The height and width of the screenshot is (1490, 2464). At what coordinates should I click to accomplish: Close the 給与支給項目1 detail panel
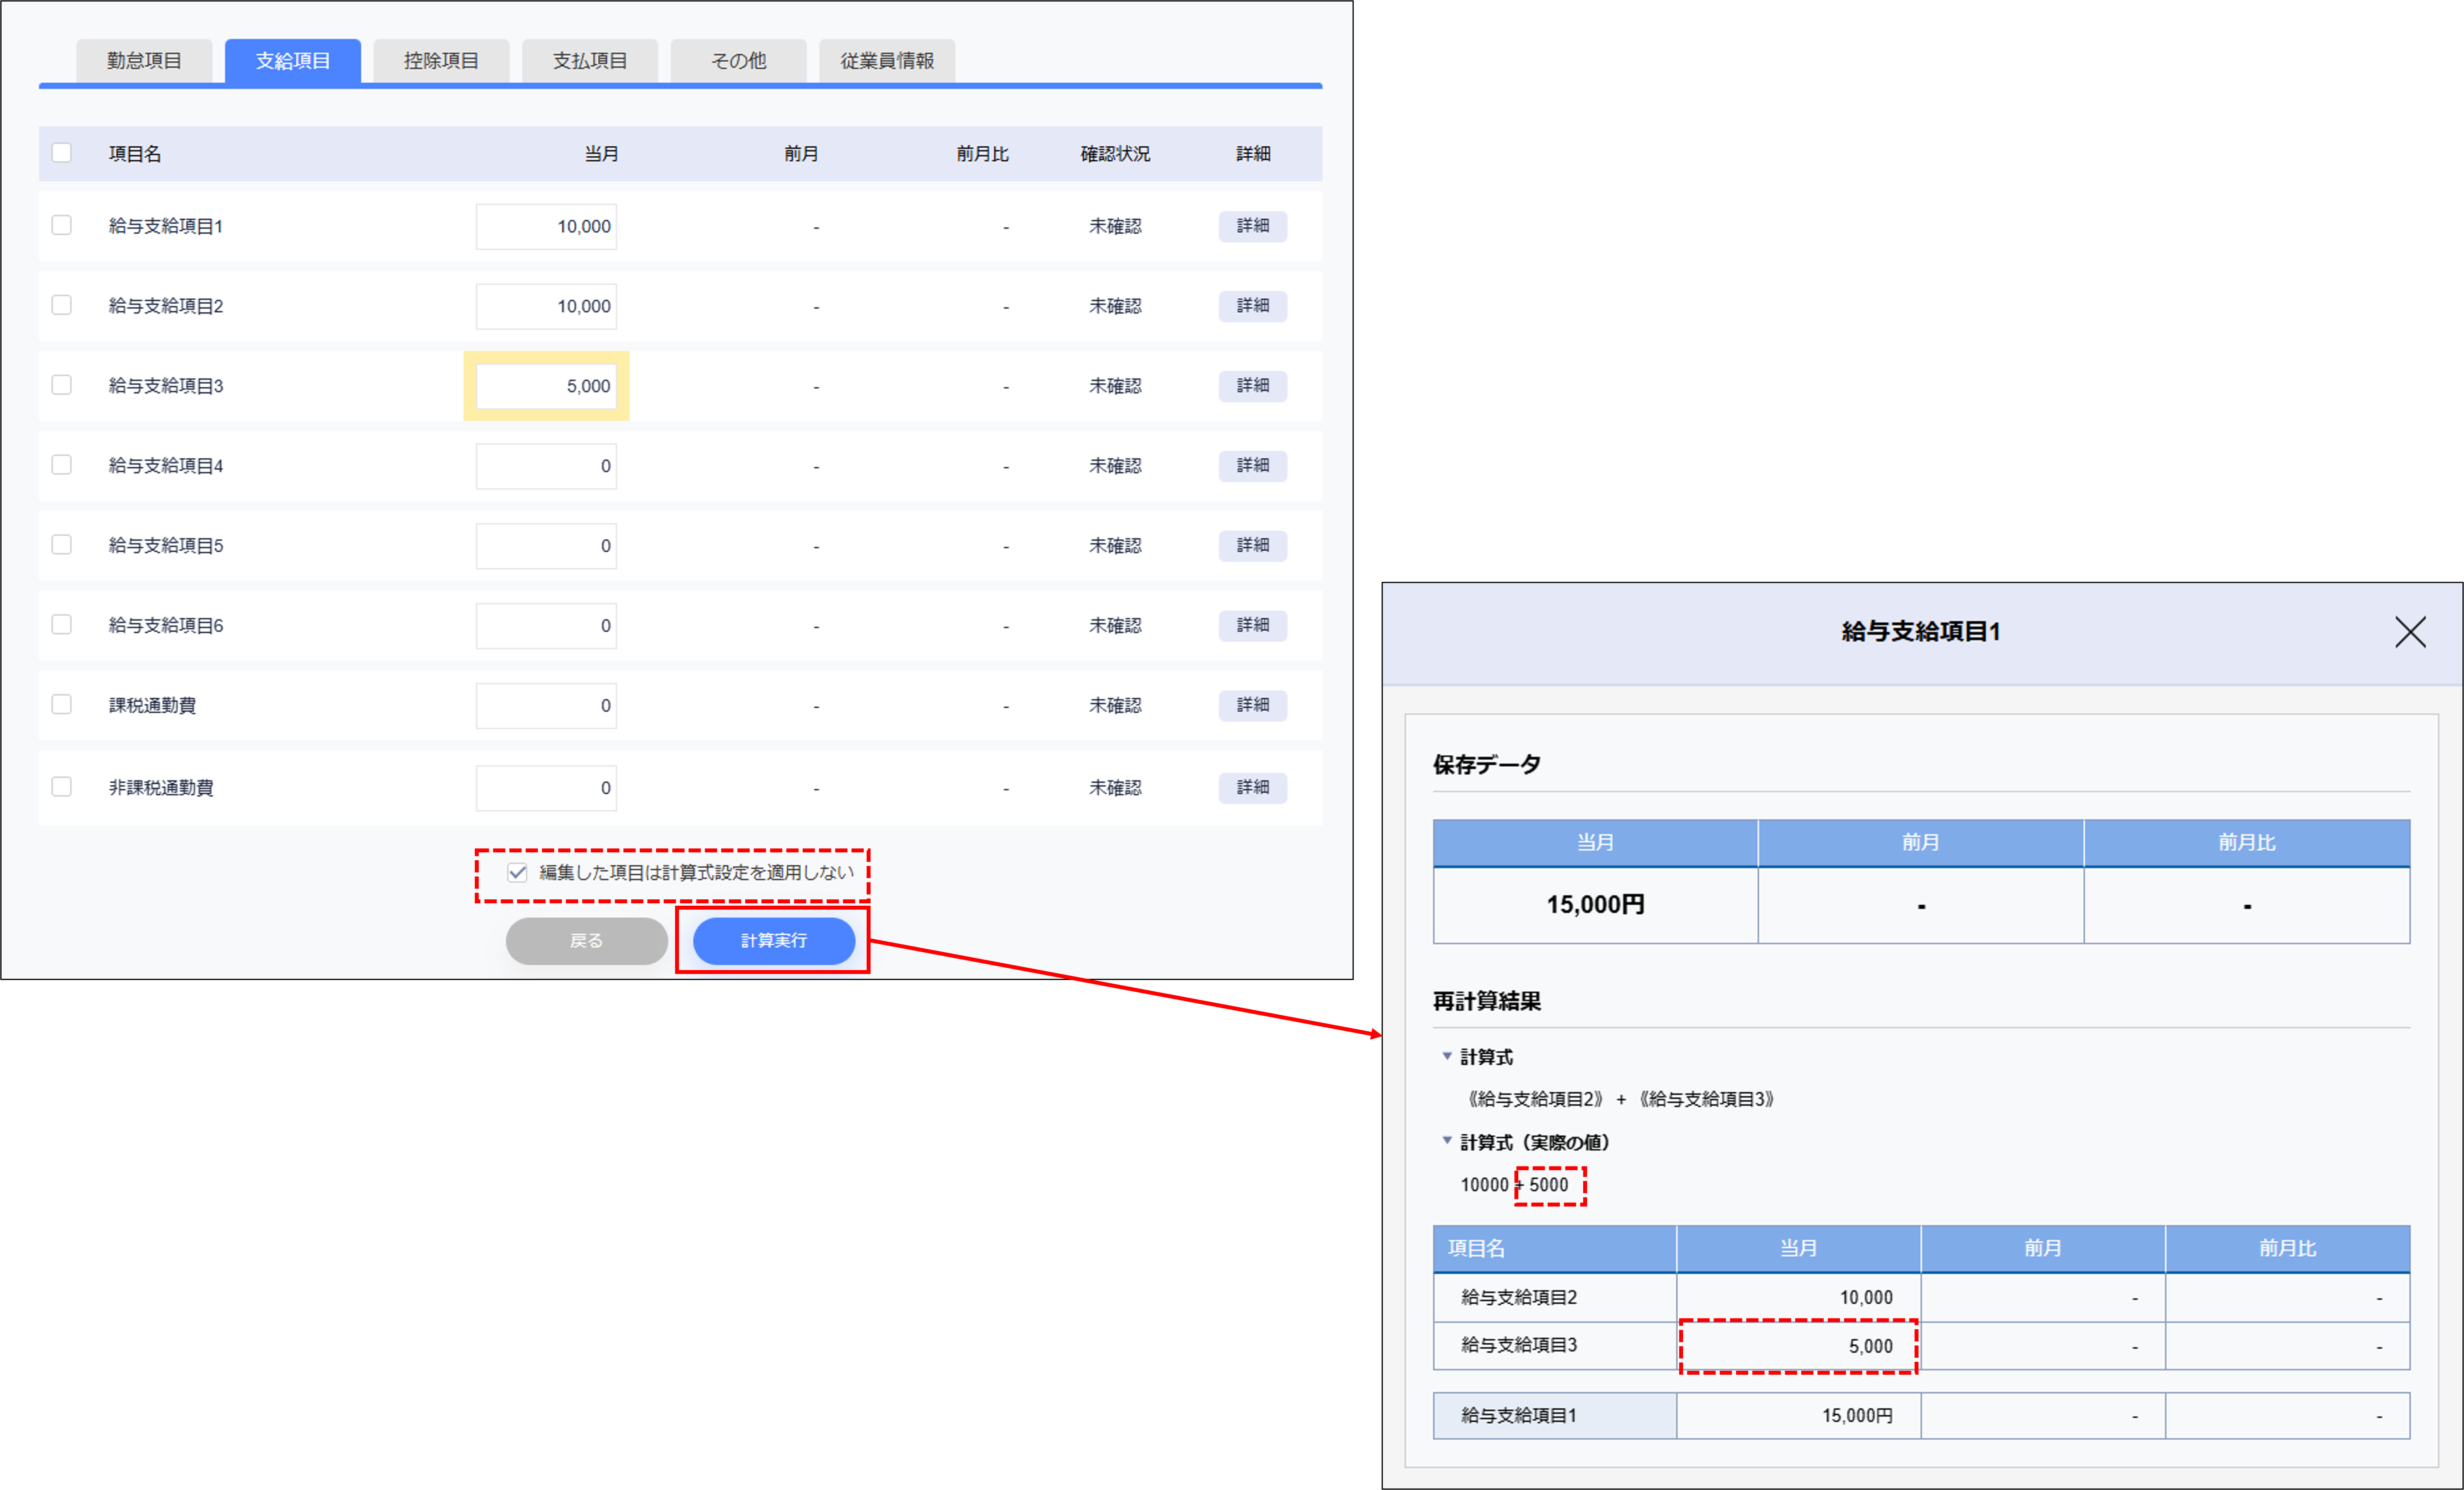2410,632
